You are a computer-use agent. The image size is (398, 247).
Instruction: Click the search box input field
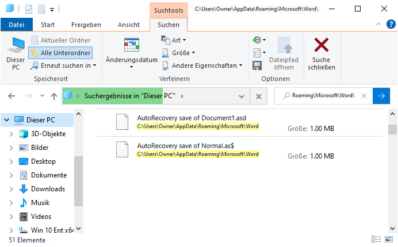(322, 95)
